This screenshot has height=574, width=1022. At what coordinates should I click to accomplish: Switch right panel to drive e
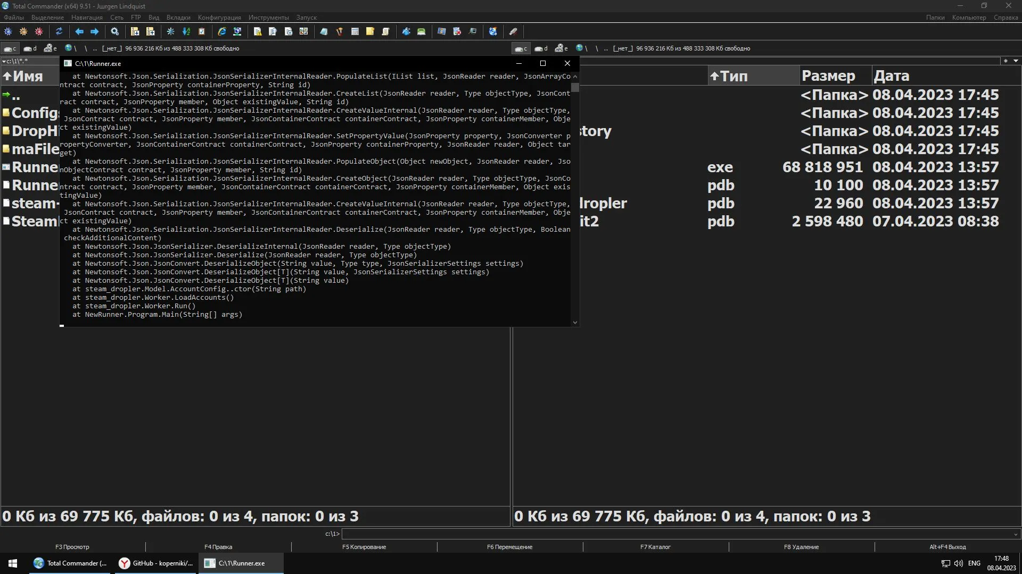click(561, 48)
